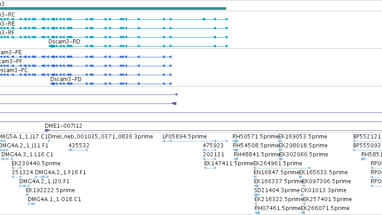
Task: Select EK169053.5prime EST label
Action: tap(303, 137)
